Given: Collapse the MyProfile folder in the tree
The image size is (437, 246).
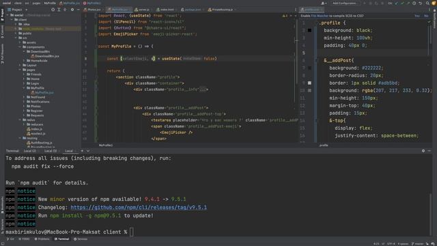Looking at the screenshot, I should point(25,88).
